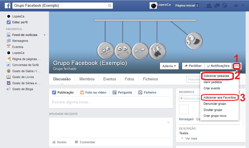Image resolution: width=249 pixels, height=148 pixels.
Task: Select Denunciar grupo menu entry
Action: point(215,104)
